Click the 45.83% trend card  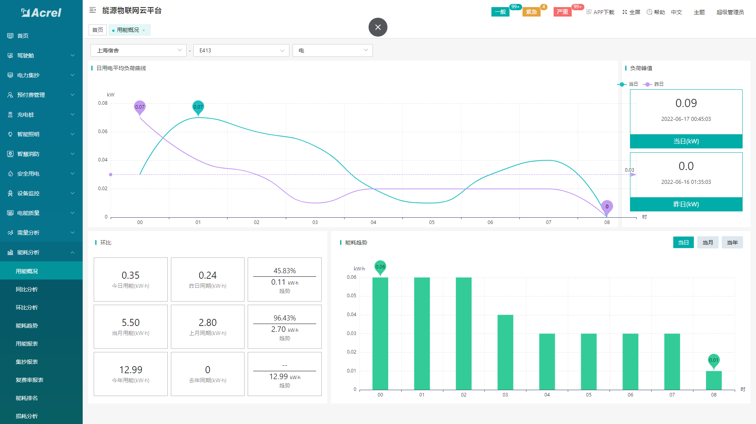coord(285,280)
